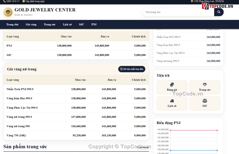This screenshot has height=154, width=239.
Task: Click the TopCode.vn logo
Action: click(218, 6)
